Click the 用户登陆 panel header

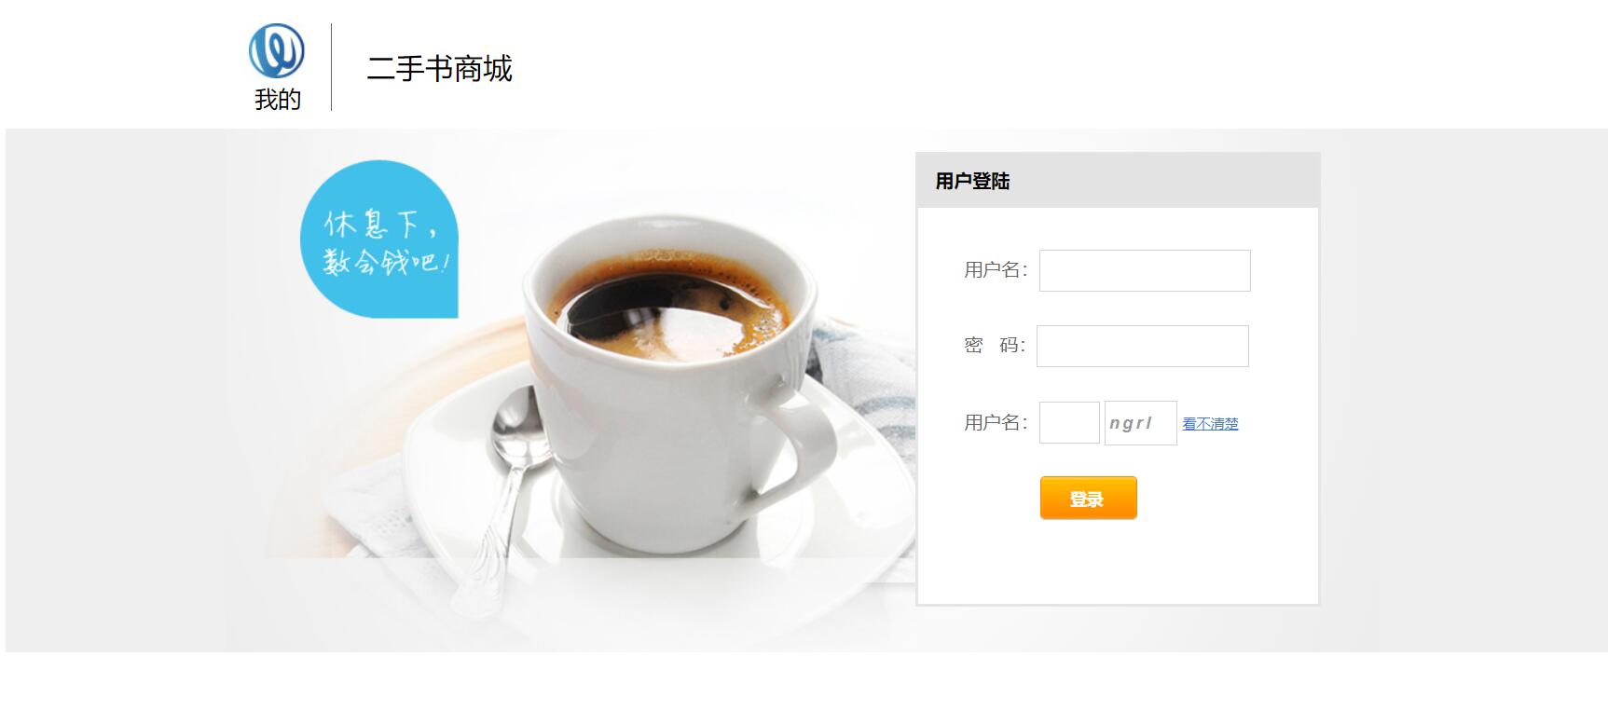pos(1118,181)
